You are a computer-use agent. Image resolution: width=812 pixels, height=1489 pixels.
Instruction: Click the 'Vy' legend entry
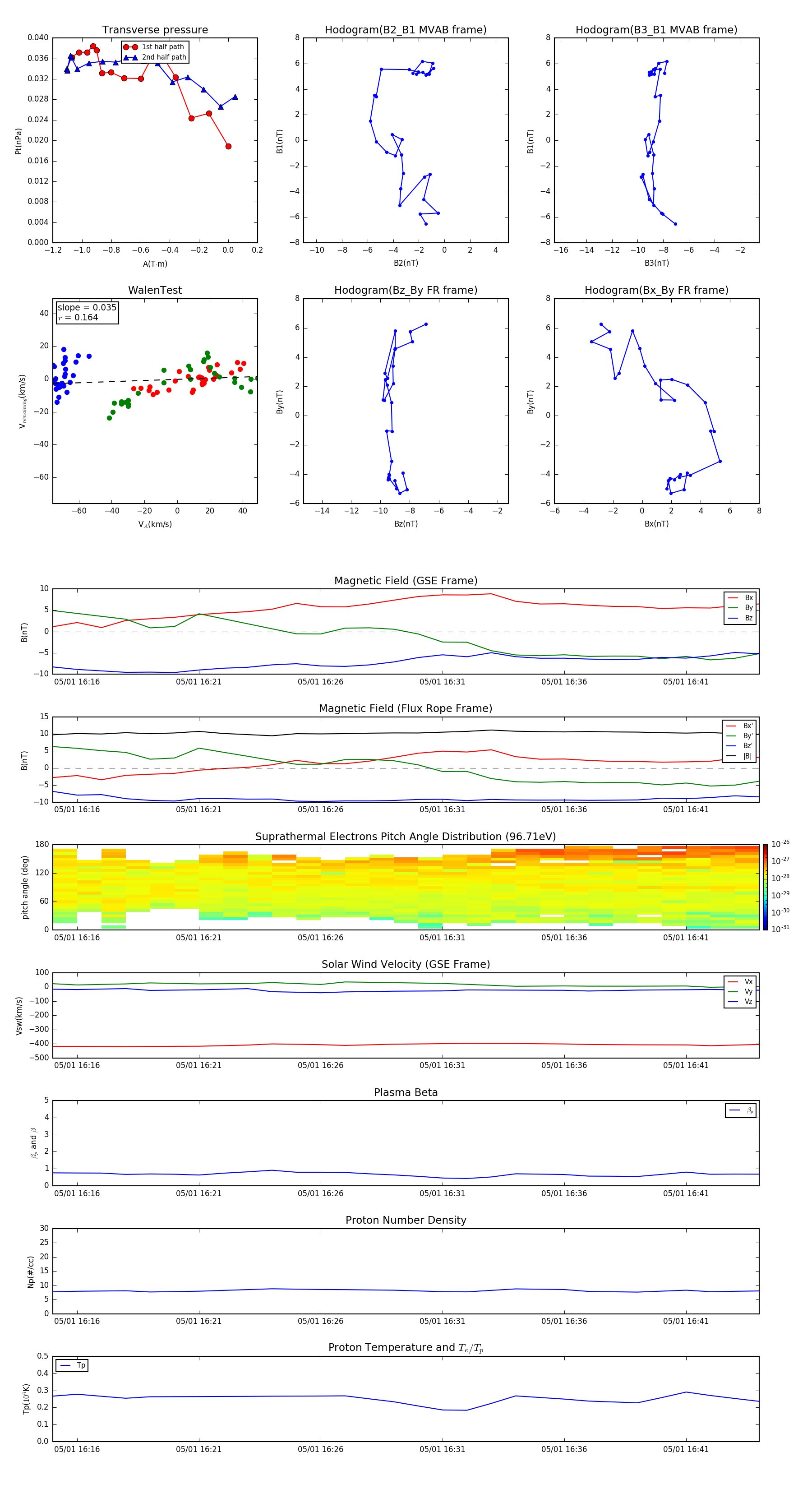(x=740, y=991)
